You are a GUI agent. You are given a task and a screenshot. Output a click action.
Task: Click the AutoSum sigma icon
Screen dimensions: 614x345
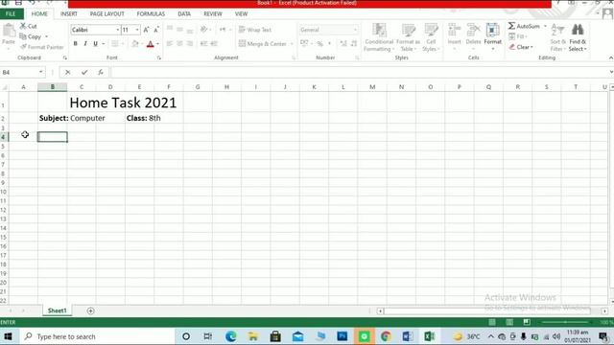(511, 26)
